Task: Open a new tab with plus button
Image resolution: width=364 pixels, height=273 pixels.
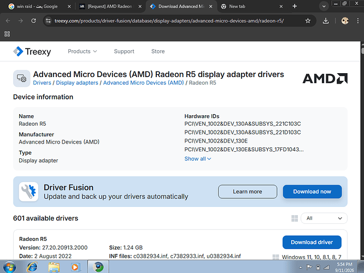Action: tap(295, 6)
